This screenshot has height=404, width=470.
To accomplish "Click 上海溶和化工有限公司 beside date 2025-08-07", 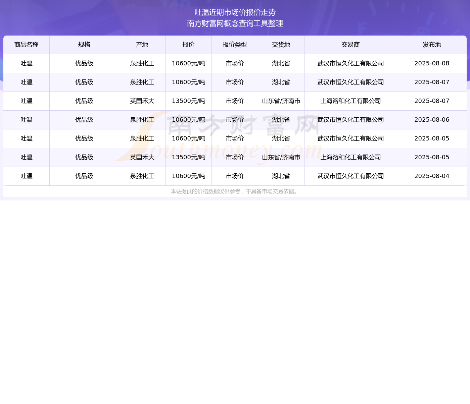I will coord(350,101).
